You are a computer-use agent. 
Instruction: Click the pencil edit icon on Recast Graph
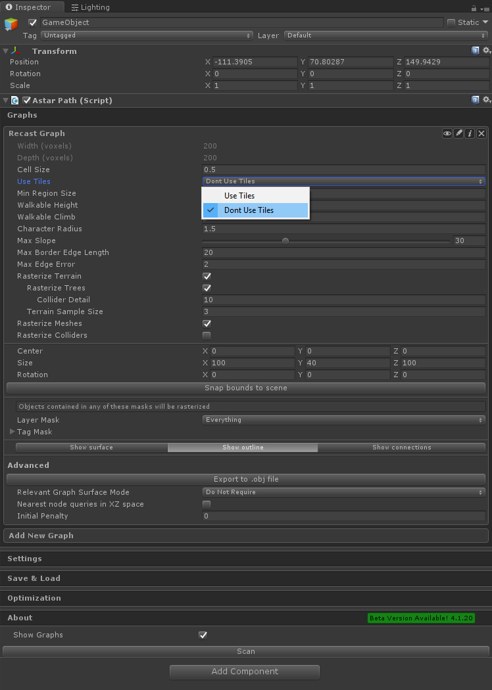[x=458, y=133]
